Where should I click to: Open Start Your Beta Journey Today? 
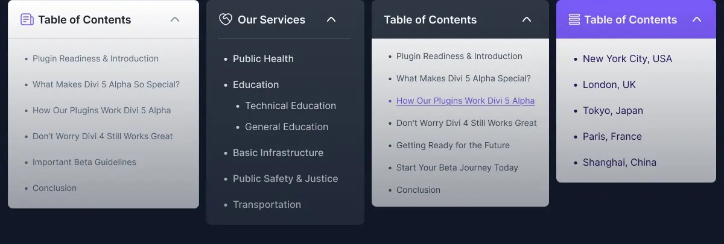pos(457,167)
